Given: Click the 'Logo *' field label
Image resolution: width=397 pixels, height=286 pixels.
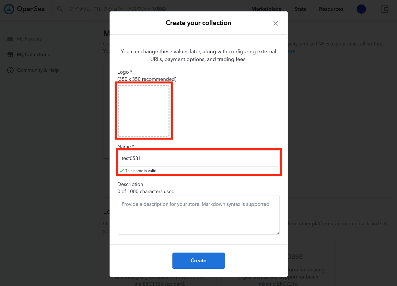Looking at the screenshot, I should (125, 72).
